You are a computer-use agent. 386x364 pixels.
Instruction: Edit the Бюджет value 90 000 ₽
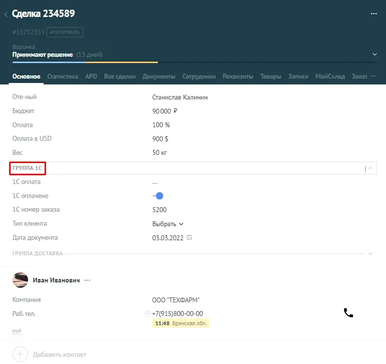click(x=165, y=111)
